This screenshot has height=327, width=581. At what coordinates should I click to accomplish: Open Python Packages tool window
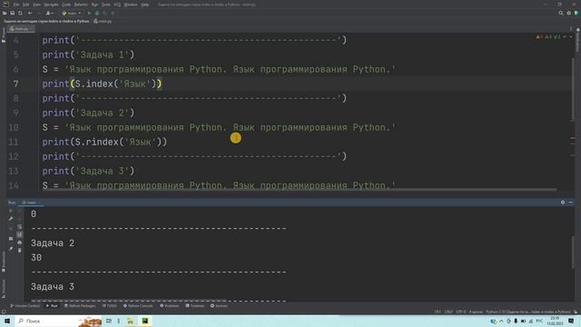tap(80, 306)
